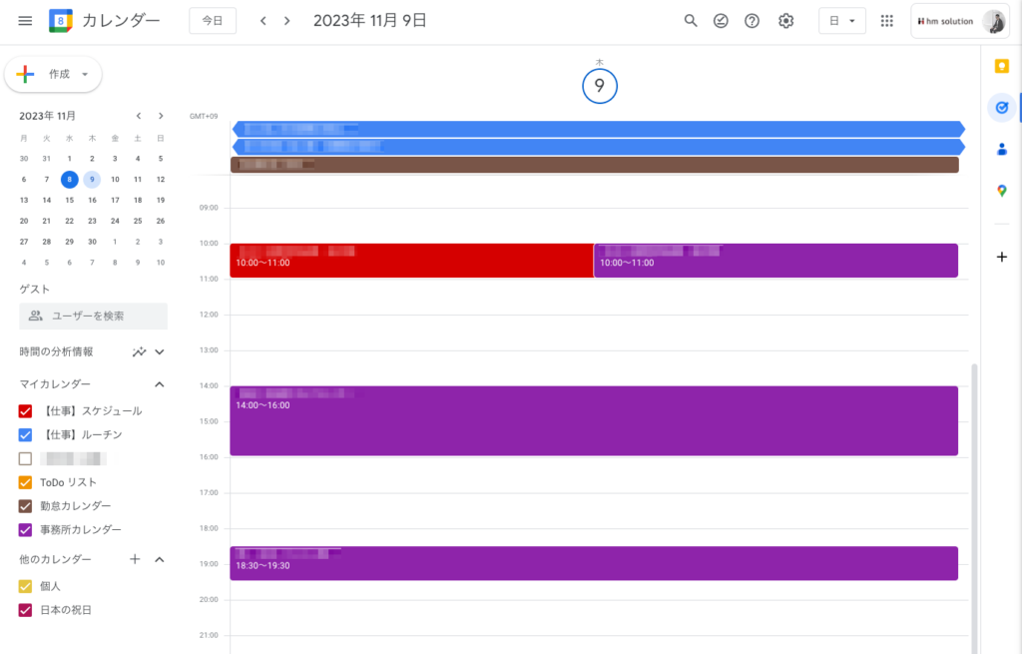The image size is (1022, 654).
Task: Open the 18:30〜19:30 purple event
Action: pyautogui.click(x=594, y=563)
